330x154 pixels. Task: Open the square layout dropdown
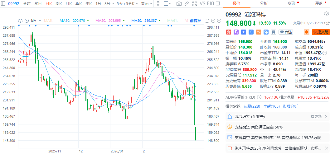(x=167, y=3)
